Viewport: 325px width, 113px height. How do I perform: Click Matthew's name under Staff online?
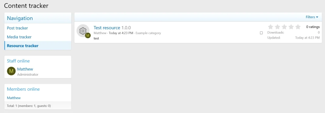tap(25, 69)
